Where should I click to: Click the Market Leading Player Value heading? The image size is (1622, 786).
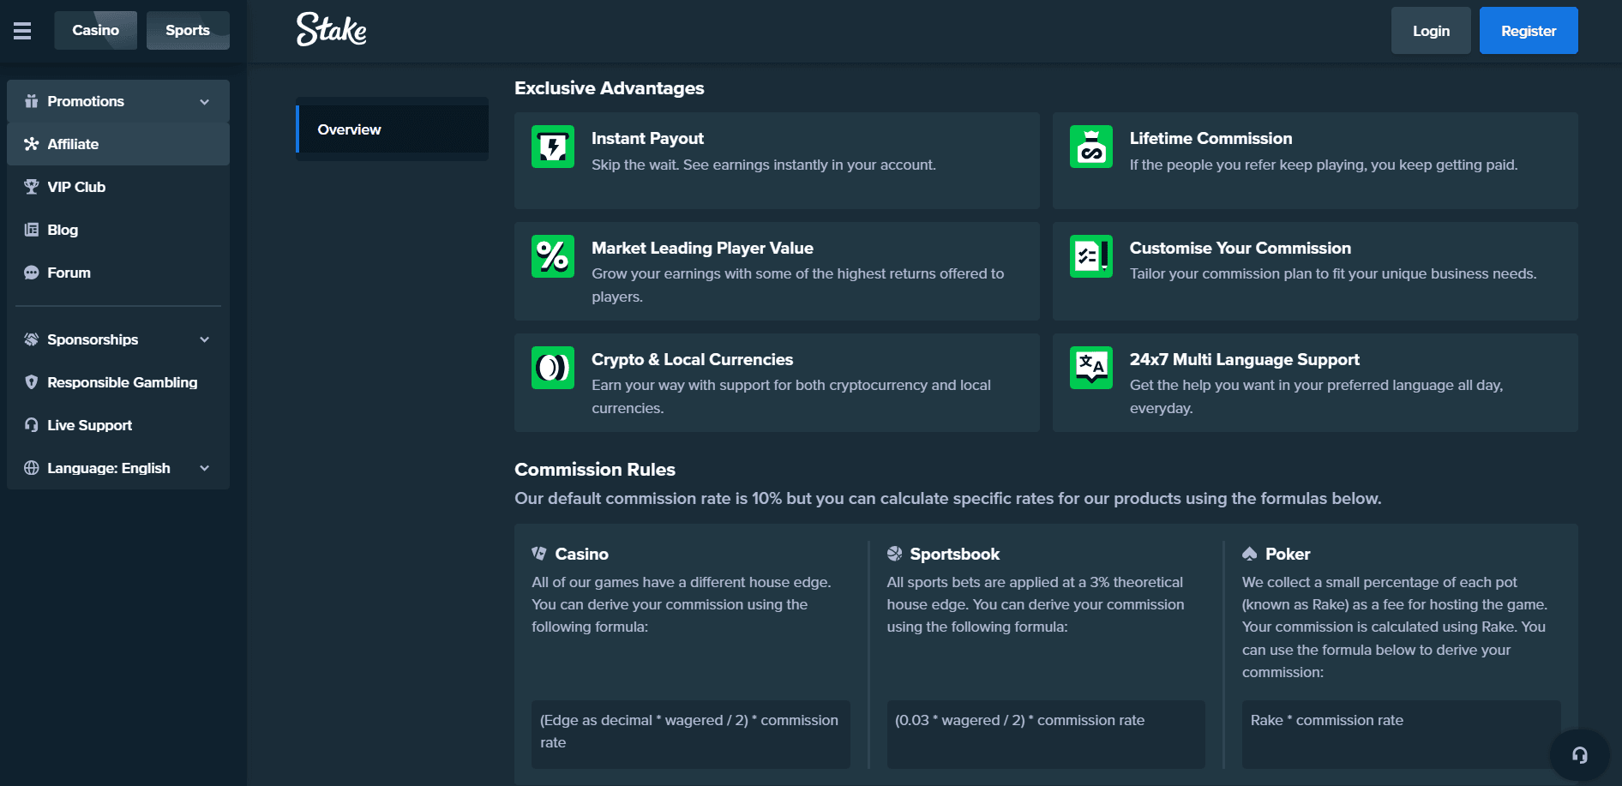[x=702, y=248]
